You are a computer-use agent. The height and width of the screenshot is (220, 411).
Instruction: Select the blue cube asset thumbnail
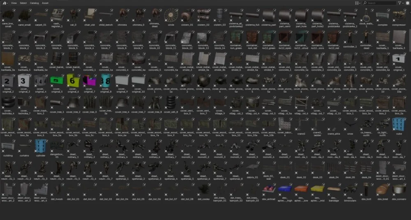pyautogui.click(x=396, y=123)
